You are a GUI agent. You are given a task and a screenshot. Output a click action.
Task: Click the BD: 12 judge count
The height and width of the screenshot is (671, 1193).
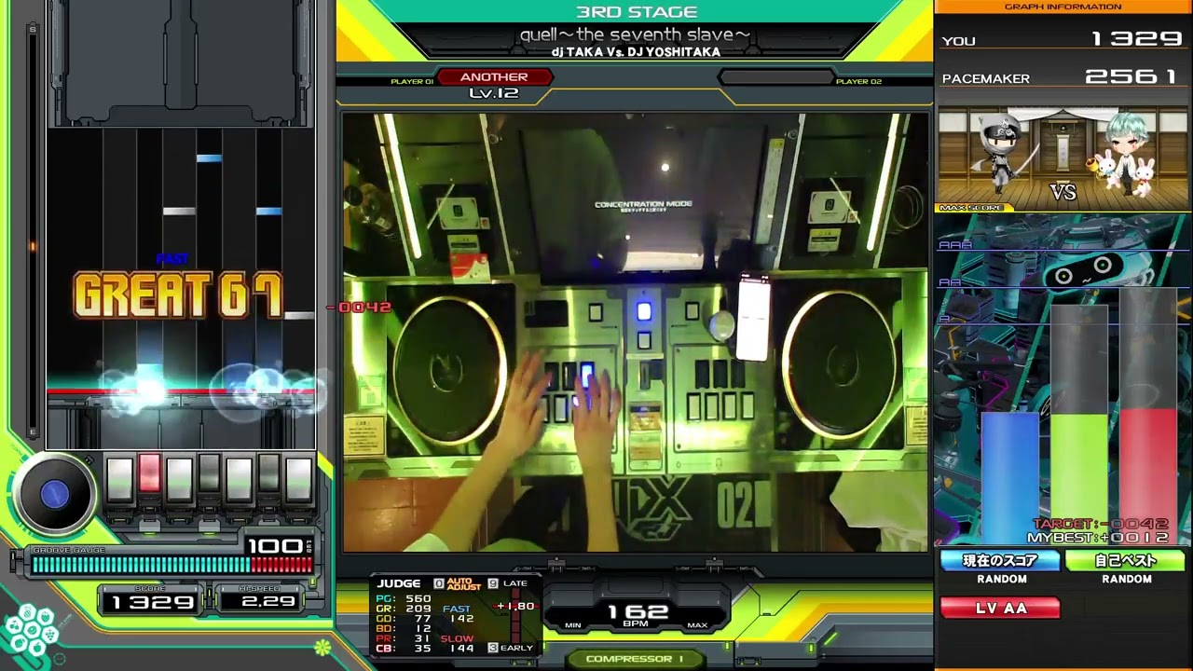point(405,628)
